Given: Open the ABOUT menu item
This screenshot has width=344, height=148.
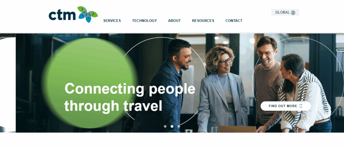Looking at the screenshot, I should (174, 21).
